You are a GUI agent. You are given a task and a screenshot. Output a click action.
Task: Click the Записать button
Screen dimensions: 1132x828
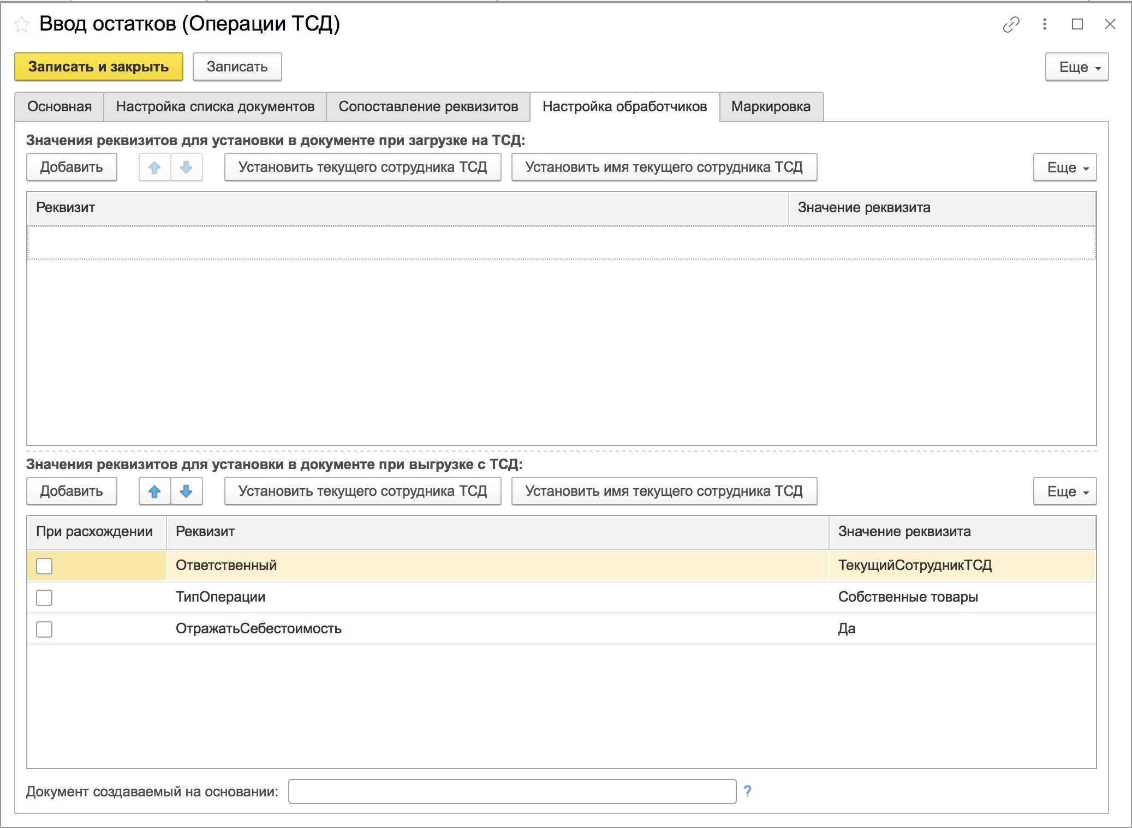click(237, 67)
